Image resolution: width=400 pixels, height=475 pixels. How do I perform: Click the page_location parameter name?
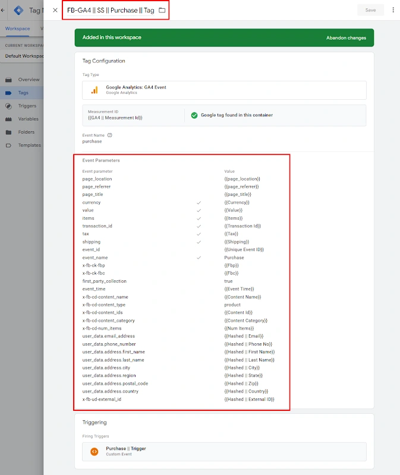click(97, 179)
